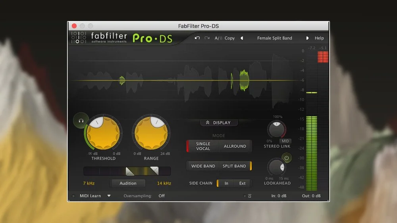This screenshot has height=223, width=397.
Task: Click the left frequency range handle
Action: [130, 171]
